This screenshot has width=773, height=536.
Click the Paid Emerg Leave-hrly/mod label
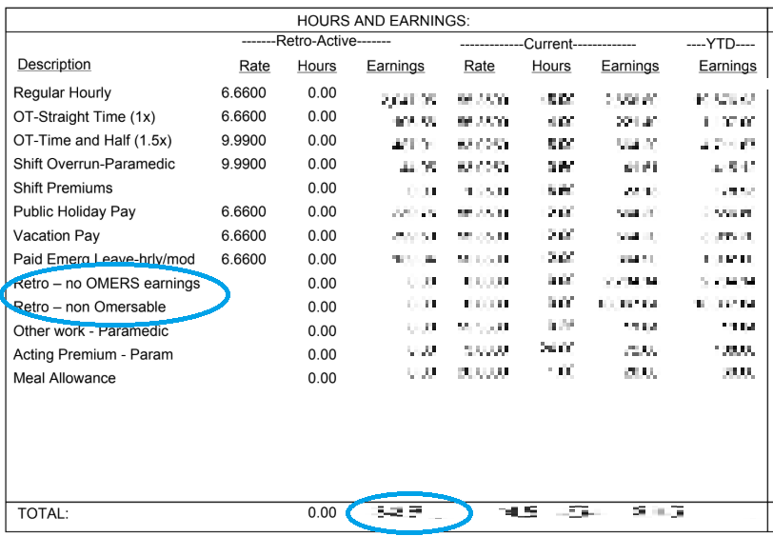[x=104, y=259]
